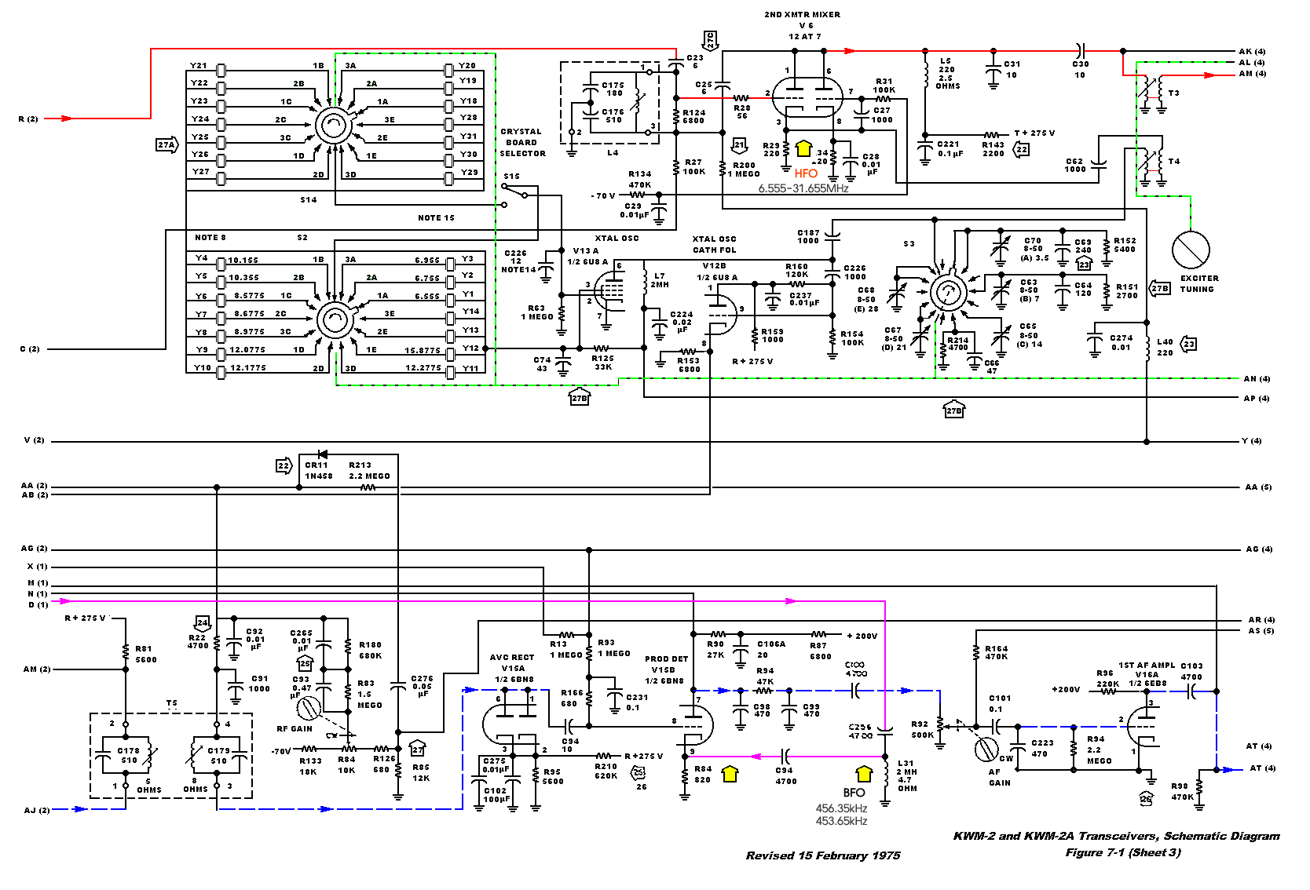Viewport: 1310px width, 890px height.
Task: Click the S2 rotary switch wafer
Action: [335, 319]
